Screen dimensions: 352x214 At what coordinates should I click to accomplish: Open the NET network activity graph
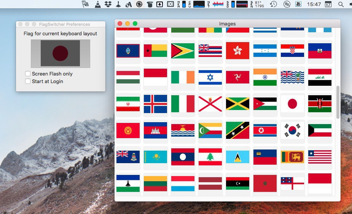pyautogui.click(x=215, y=4)
